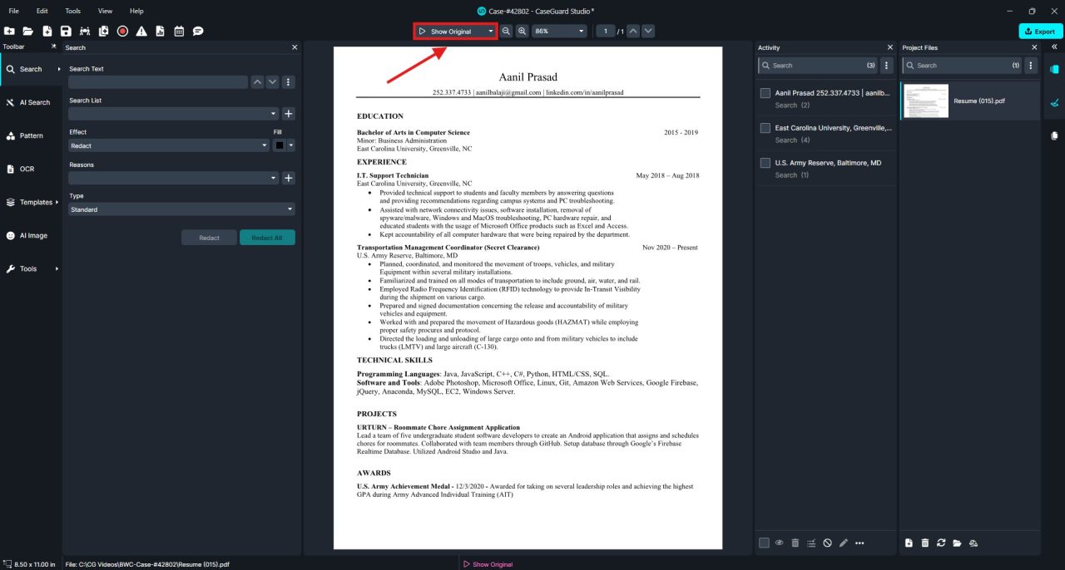Expand the Effect dropdown showing Redact
1065x570 pixels.
click(169, 145)
